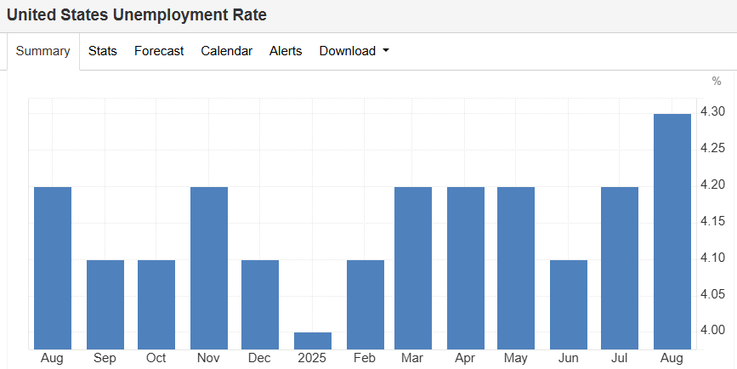This screenshot has width=737, height=369.
Task: Click the Apr unemployment bar
Action: click(466, 268)
